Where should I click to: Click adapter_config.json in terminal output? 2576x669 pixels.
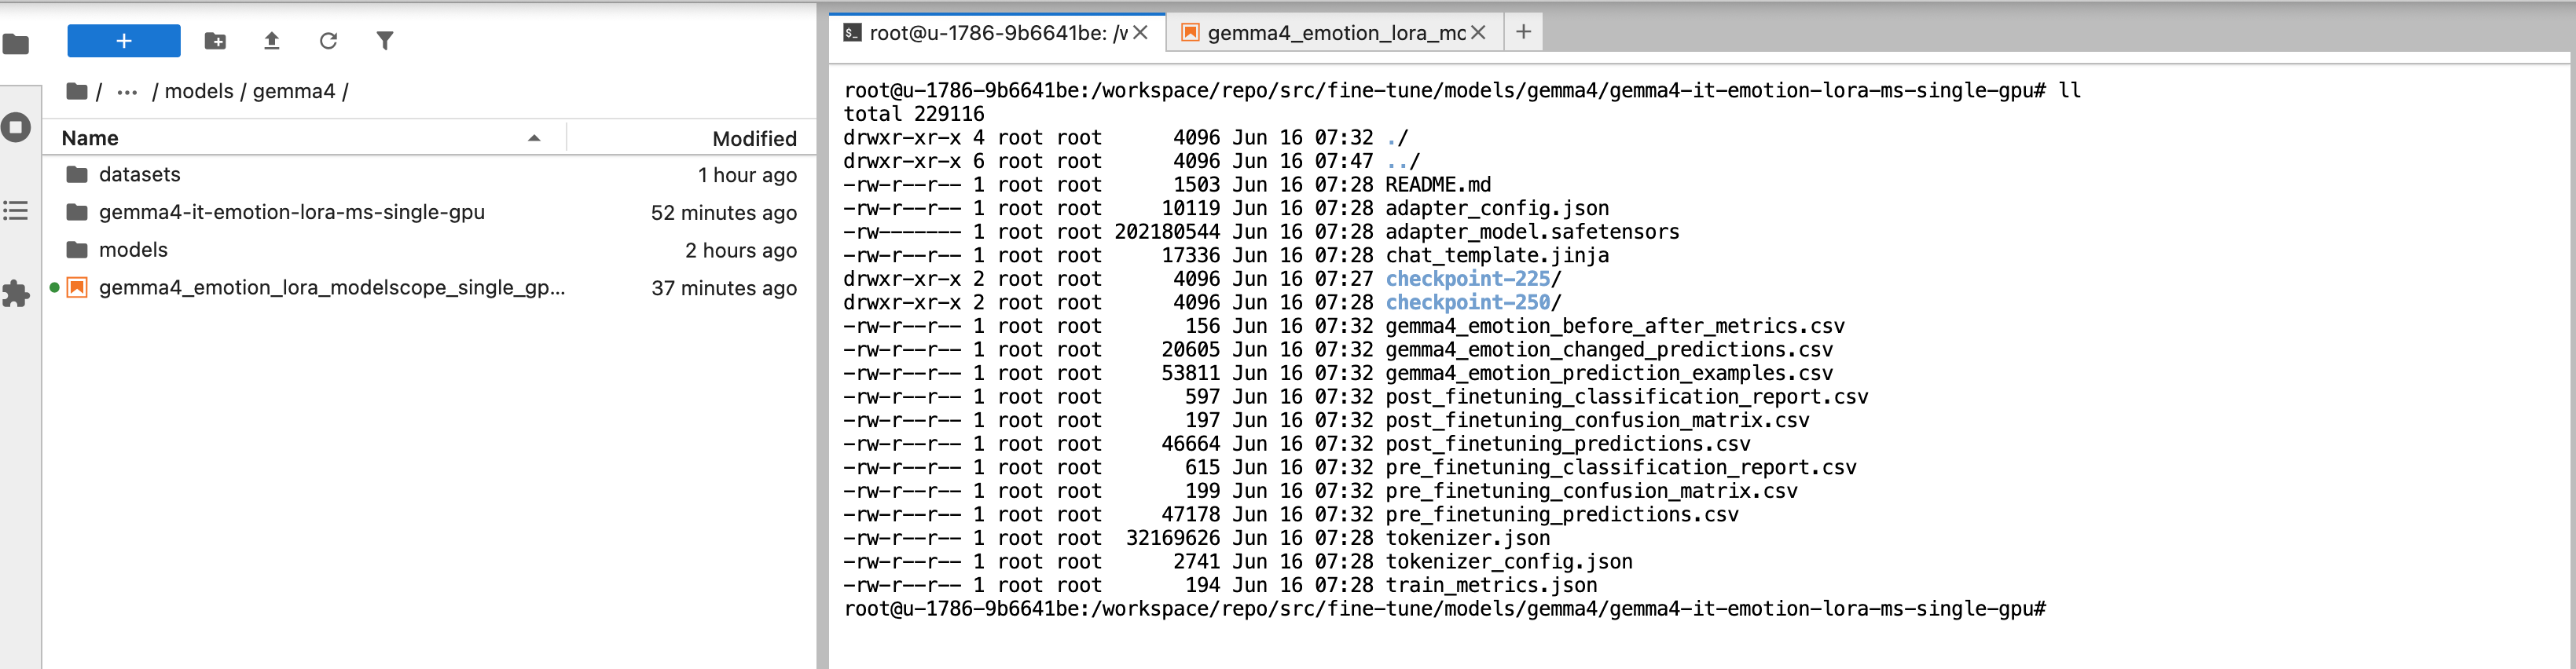(1497, 209)
